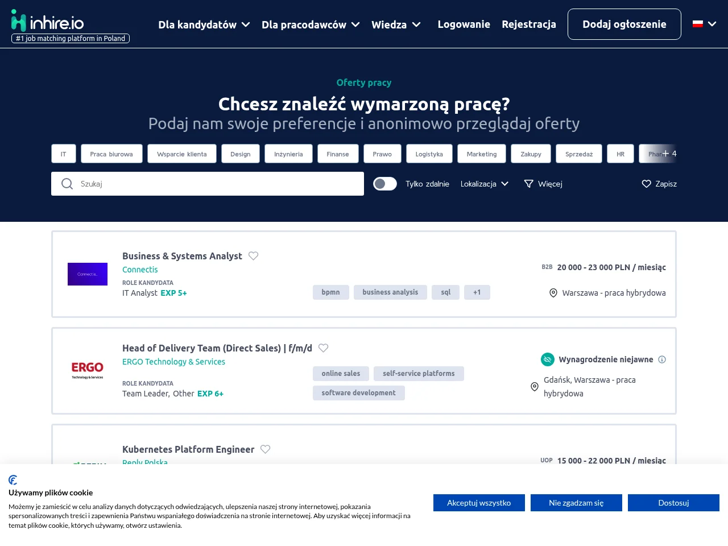This screenshot has height=546, width=728.
Task: Select the Design category chip
Action: (241, 154)
